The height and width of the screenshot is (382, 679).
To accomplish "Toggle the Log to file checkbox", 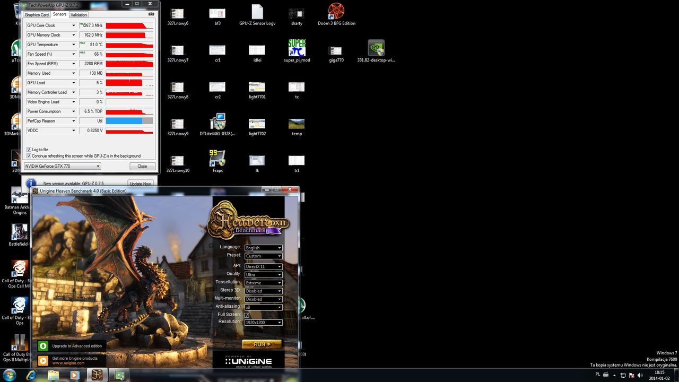I will 29,150.
